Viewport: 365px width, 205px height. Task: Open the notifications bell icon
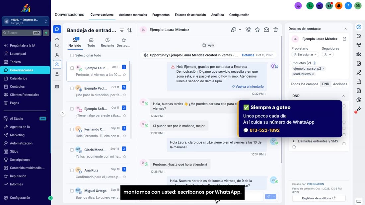pyautogui.click(x=339, y=6)
